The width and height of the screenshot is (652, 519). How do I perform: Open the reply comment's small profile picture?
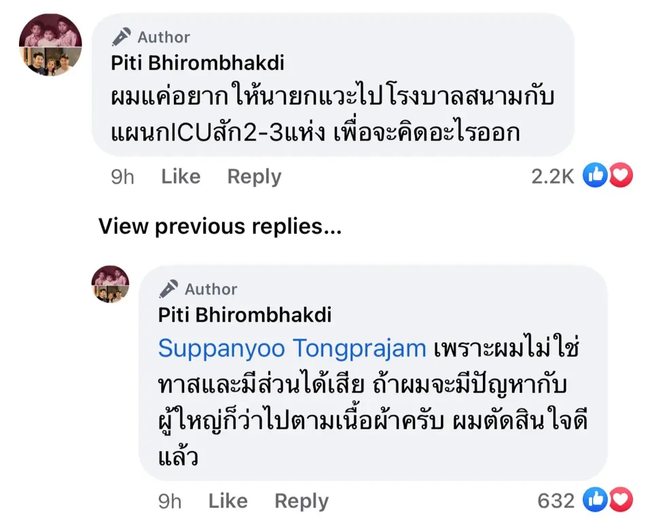[x=110, y=284]
